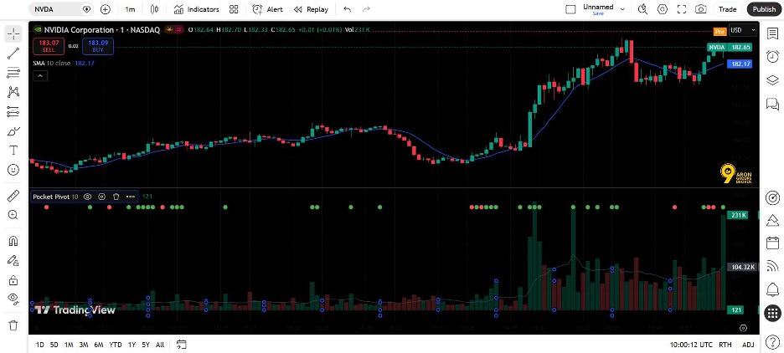784x353 pixels.
Task: Expand the Unnamed layout chevron menu
Action: [622, 9]
